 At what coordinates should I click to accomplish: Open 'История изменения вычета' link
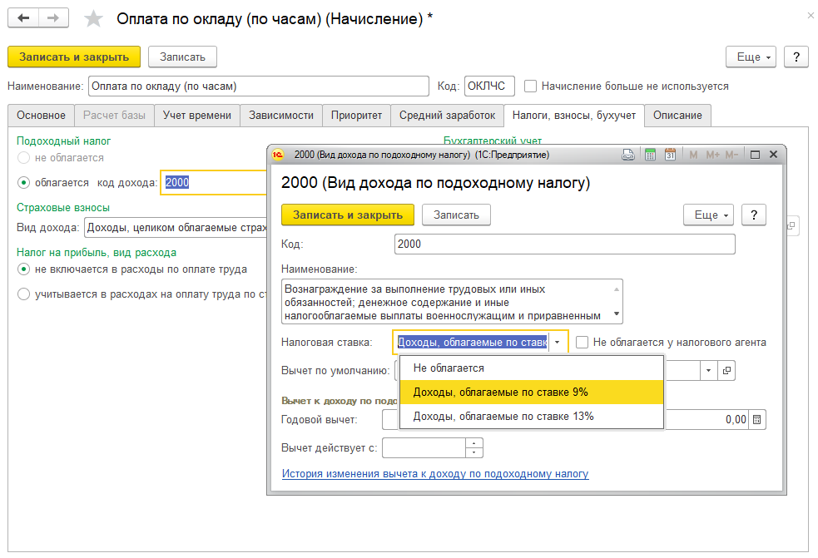click(x=435, y=474)
